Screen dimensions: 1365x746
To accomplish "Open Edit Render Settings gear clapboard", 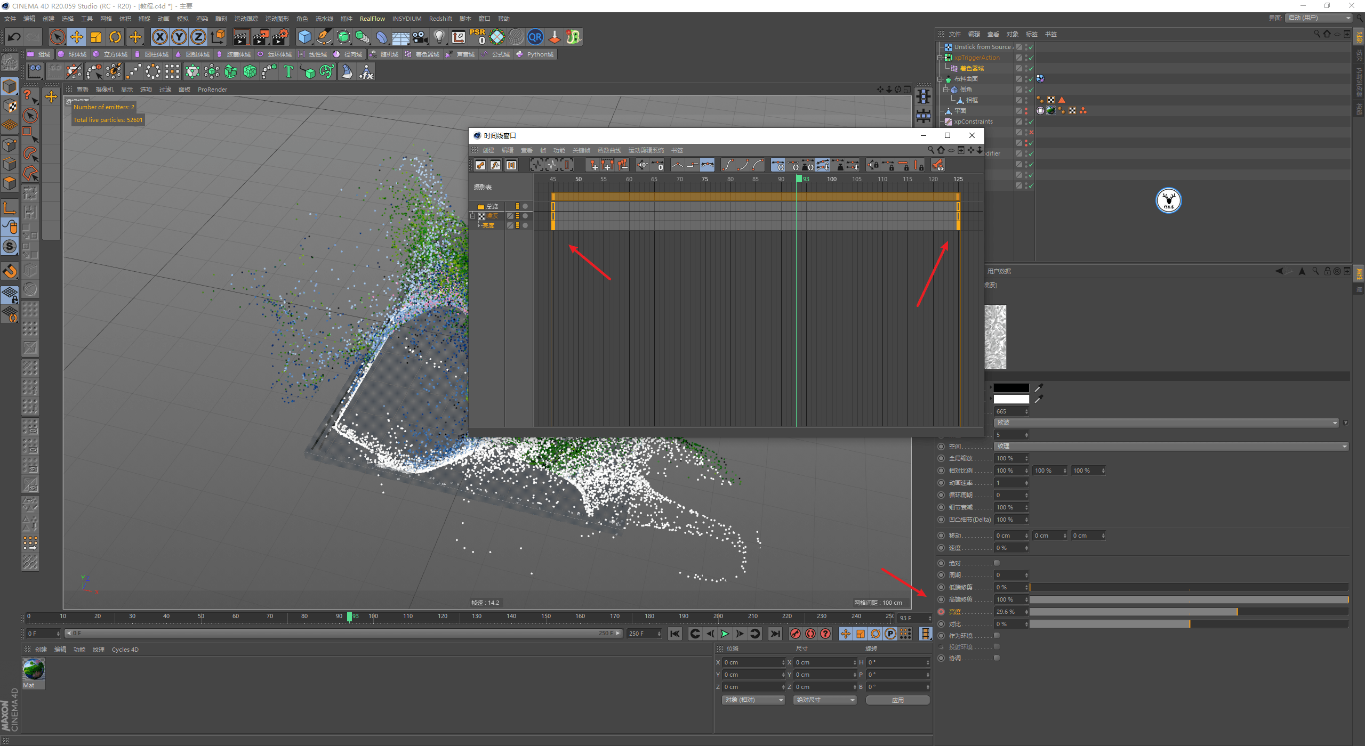I will click(x=280, y=37).
